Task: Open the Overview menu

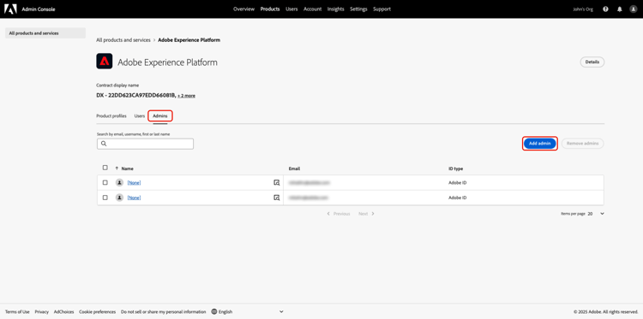Action: 244,9
